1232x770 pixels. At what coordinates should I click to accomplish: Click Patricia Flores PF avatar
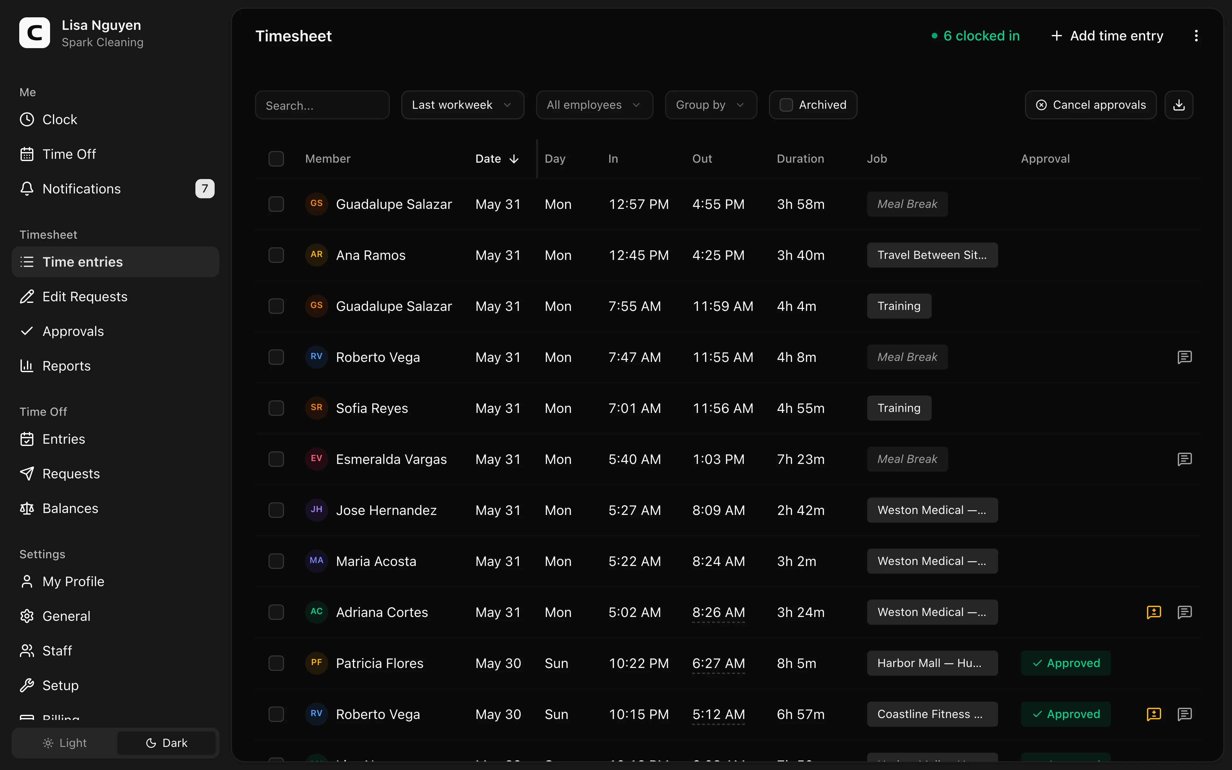[316, 663]
